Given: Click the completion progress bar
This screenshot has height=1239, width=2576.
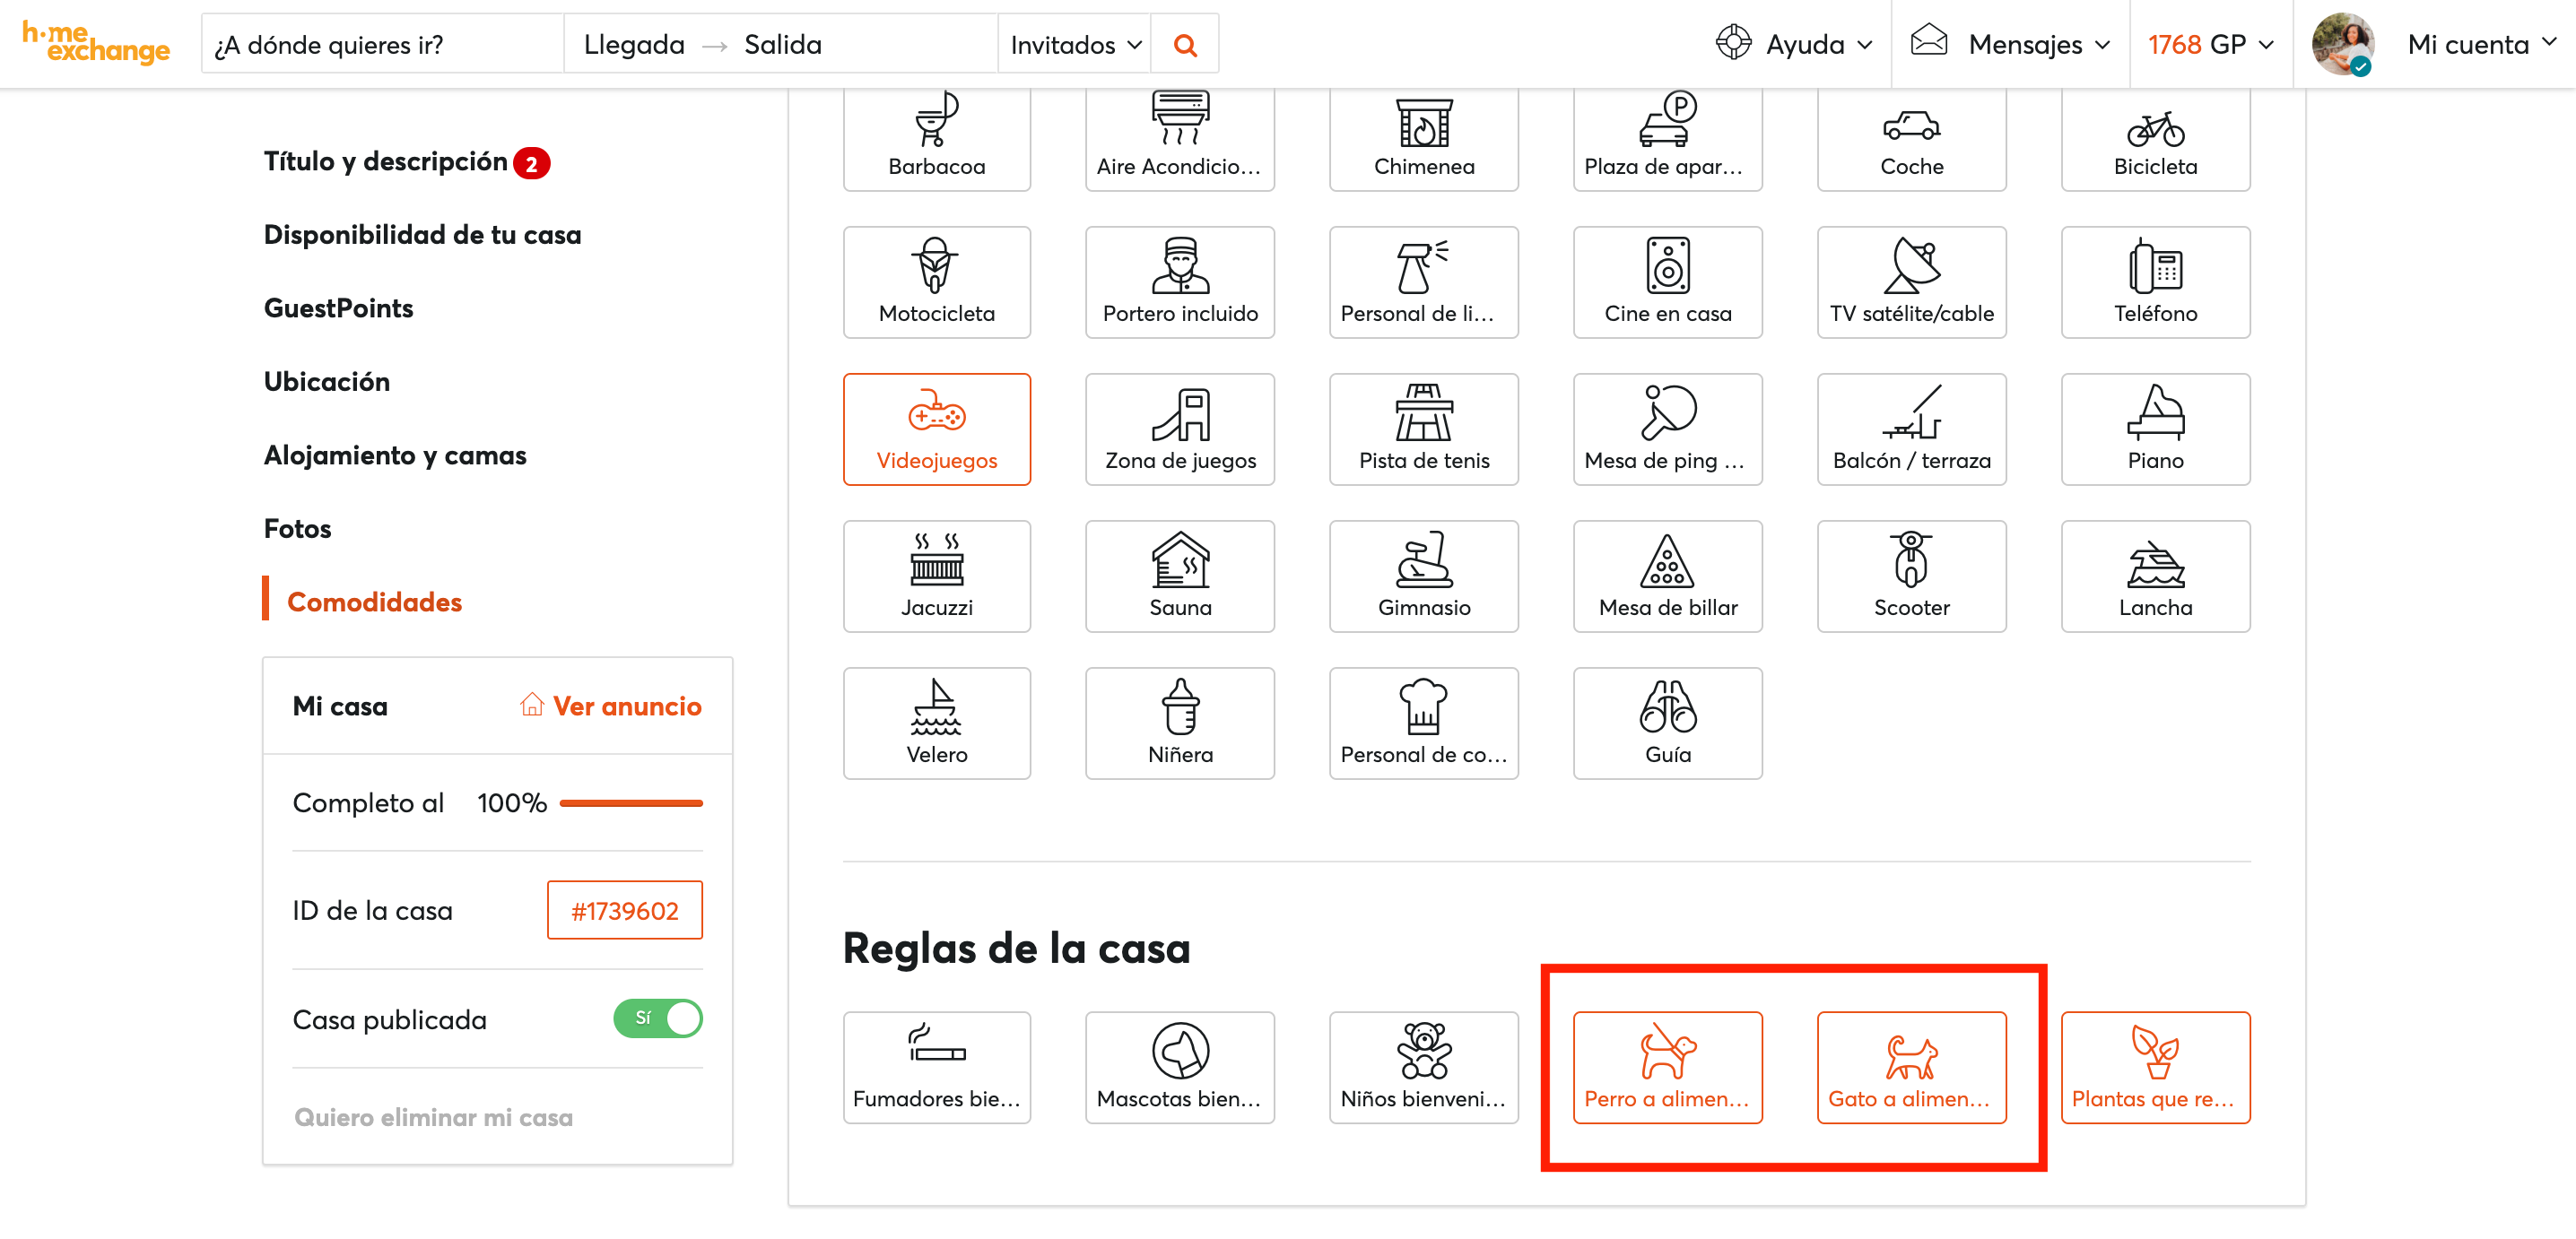Looking at the screenshot, I should pyautogui.click(x=630, y=803).
